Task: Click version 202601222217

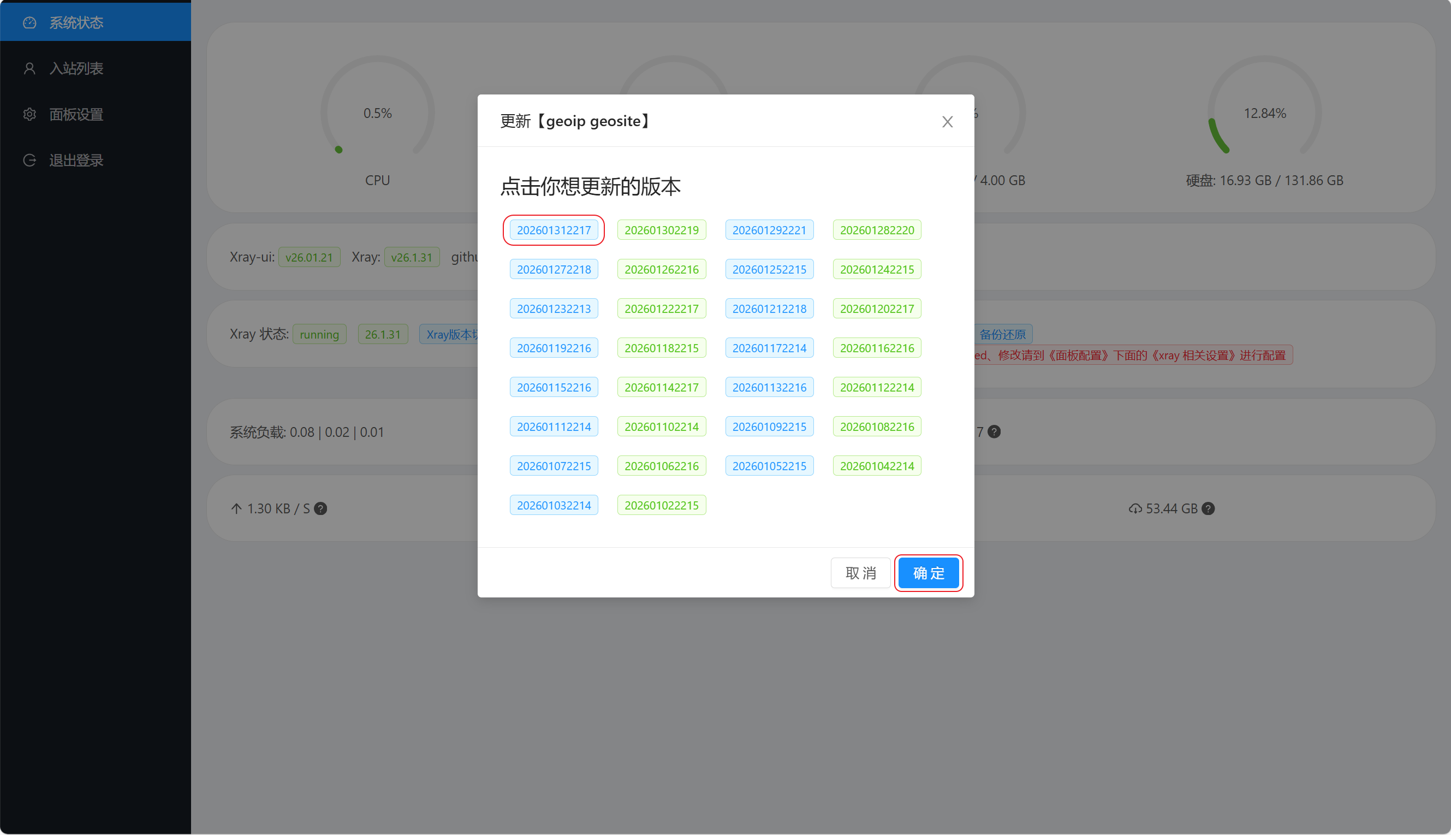Action: pos(661,309)
